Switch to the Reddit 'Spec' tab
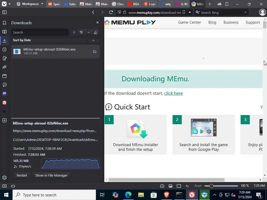 click(54, 4)
